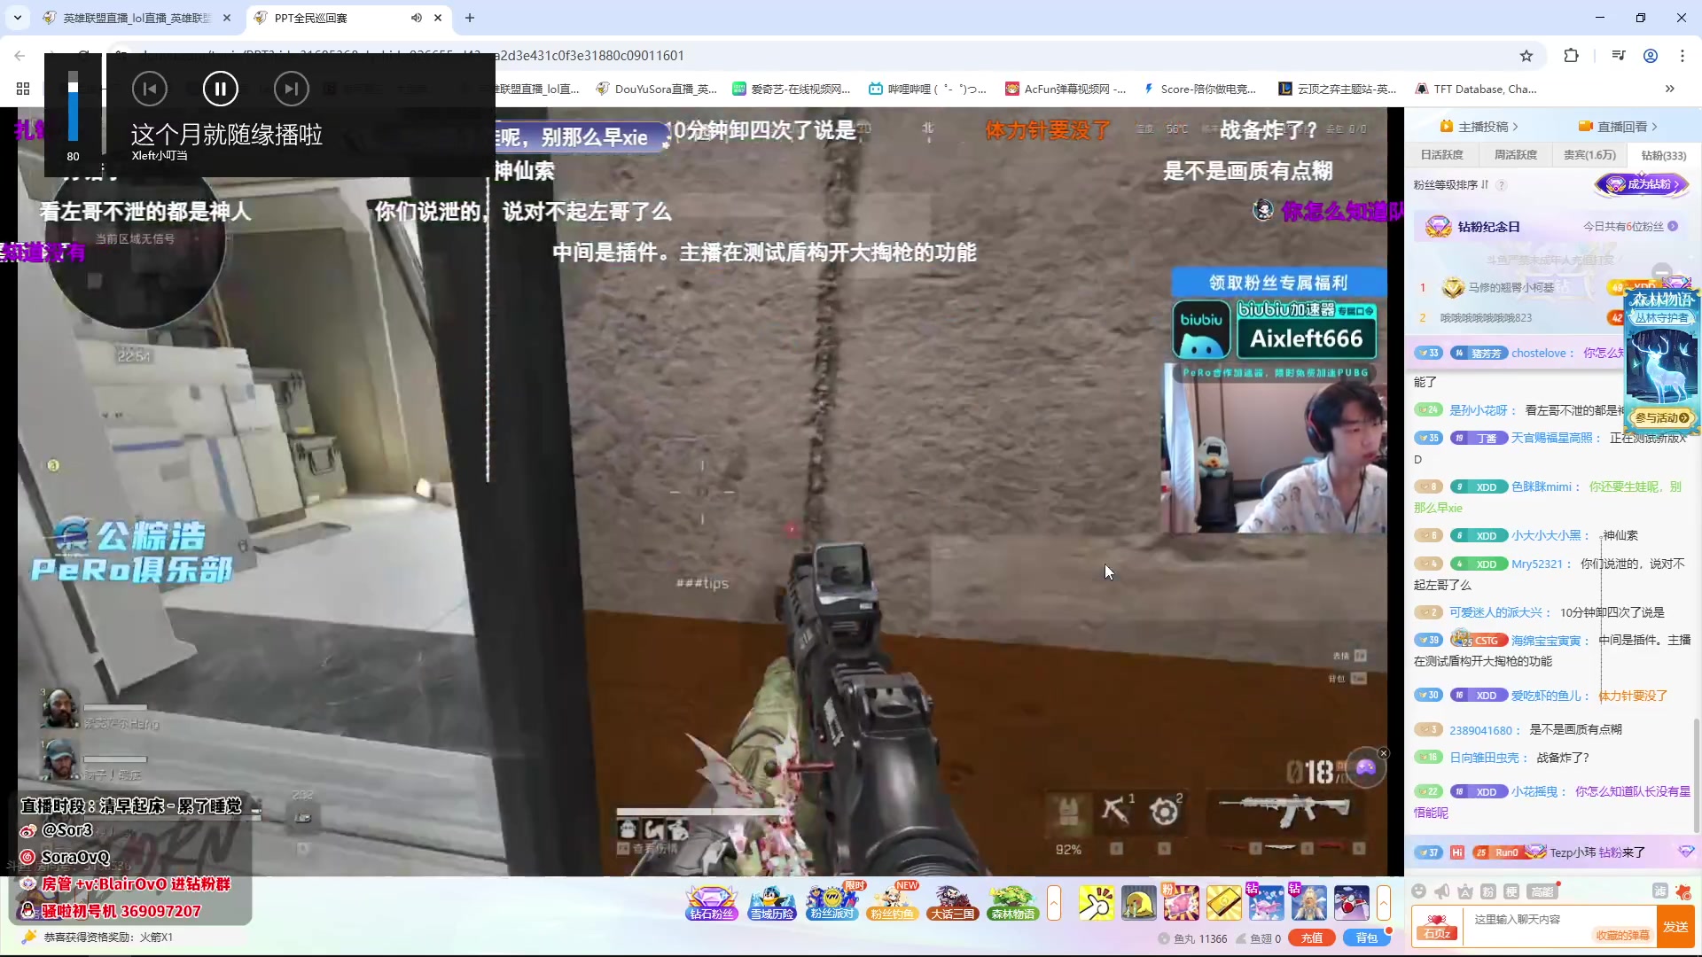Click the 充值 recharge button

coord(1312,938)
